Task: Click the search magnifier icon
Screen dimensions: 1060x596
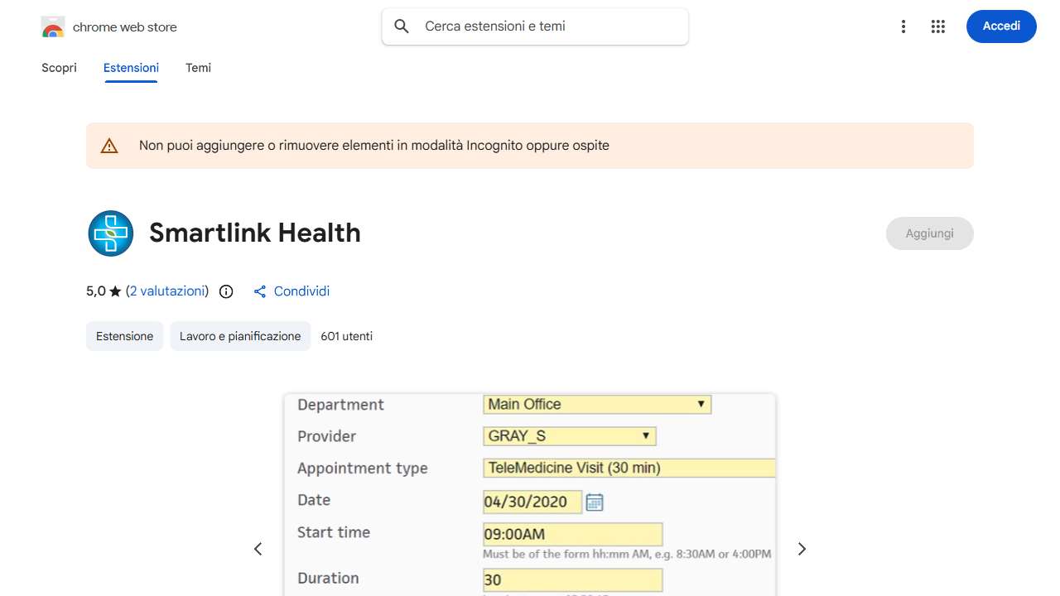Action: 401,26
